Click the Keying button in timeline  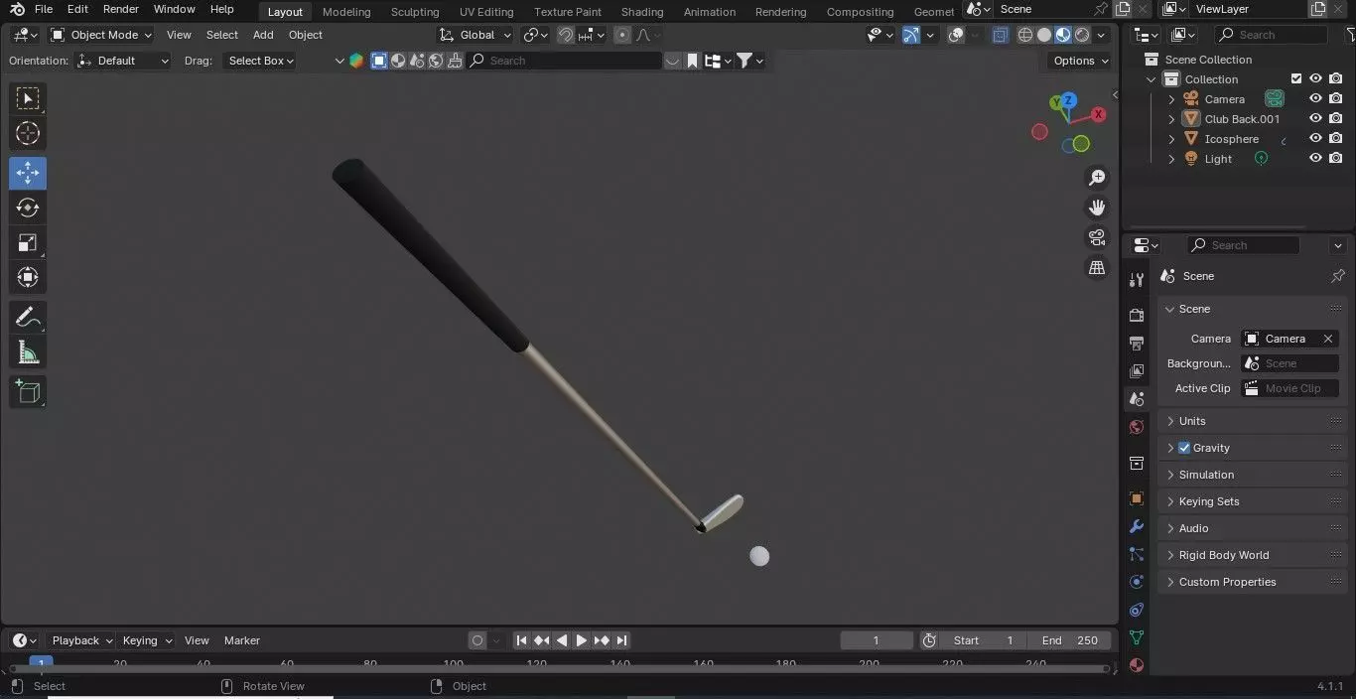147,640
